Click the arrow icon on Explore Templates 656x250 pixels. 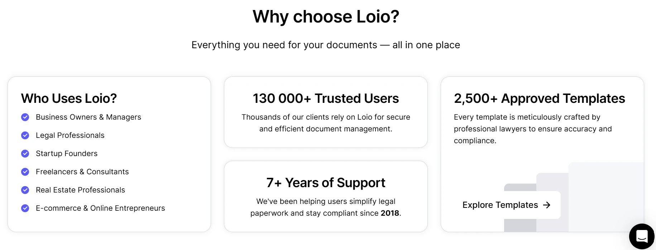[547, 205]
